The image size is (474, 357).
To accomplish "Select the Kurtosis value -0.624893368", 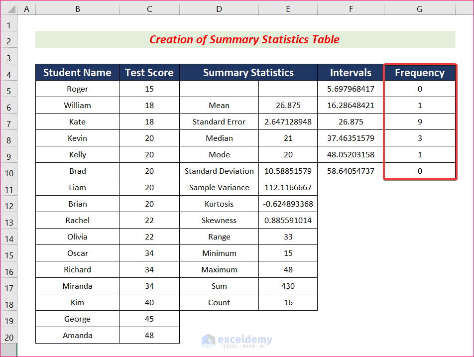I will coord(288,204).
